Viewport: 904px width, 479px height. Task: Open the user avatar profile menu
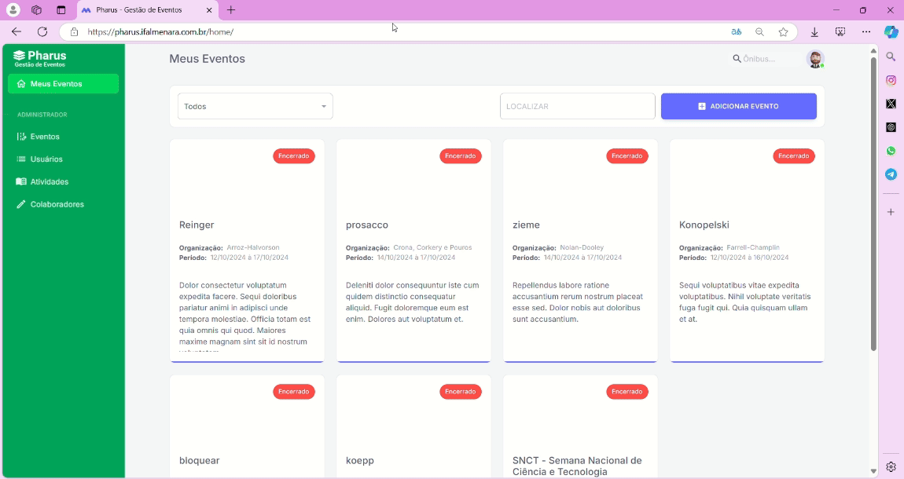pos(815,59)
